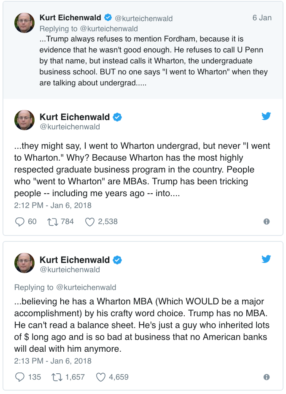The height and width of the screenshot is (394, 286).
Task: Reply to the tweet with 135 replies
Action: [19, 377]
